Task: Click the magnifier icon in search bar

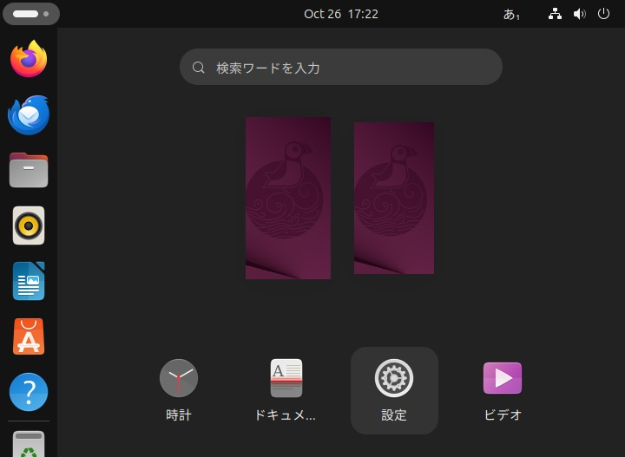Action: pos(199,68)
